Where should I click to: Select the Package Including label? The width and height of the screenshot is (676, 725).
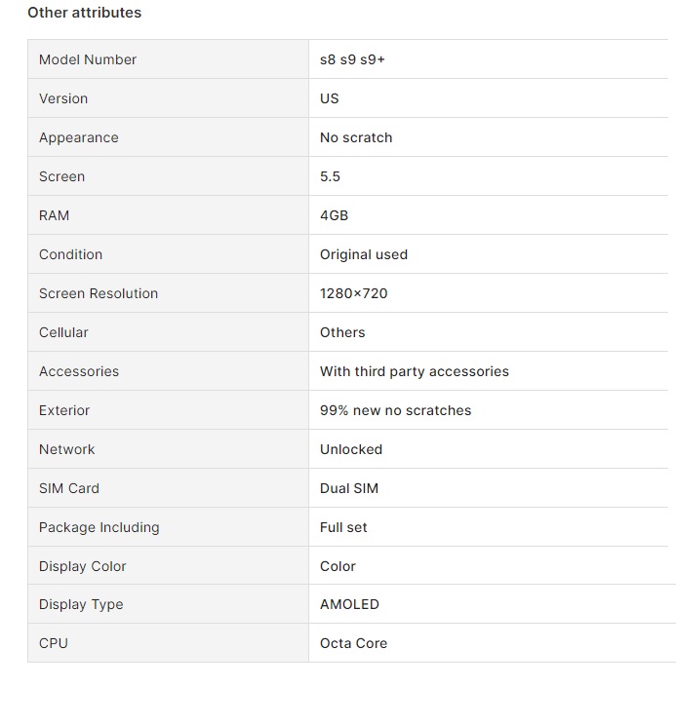(x=99, y=527)
